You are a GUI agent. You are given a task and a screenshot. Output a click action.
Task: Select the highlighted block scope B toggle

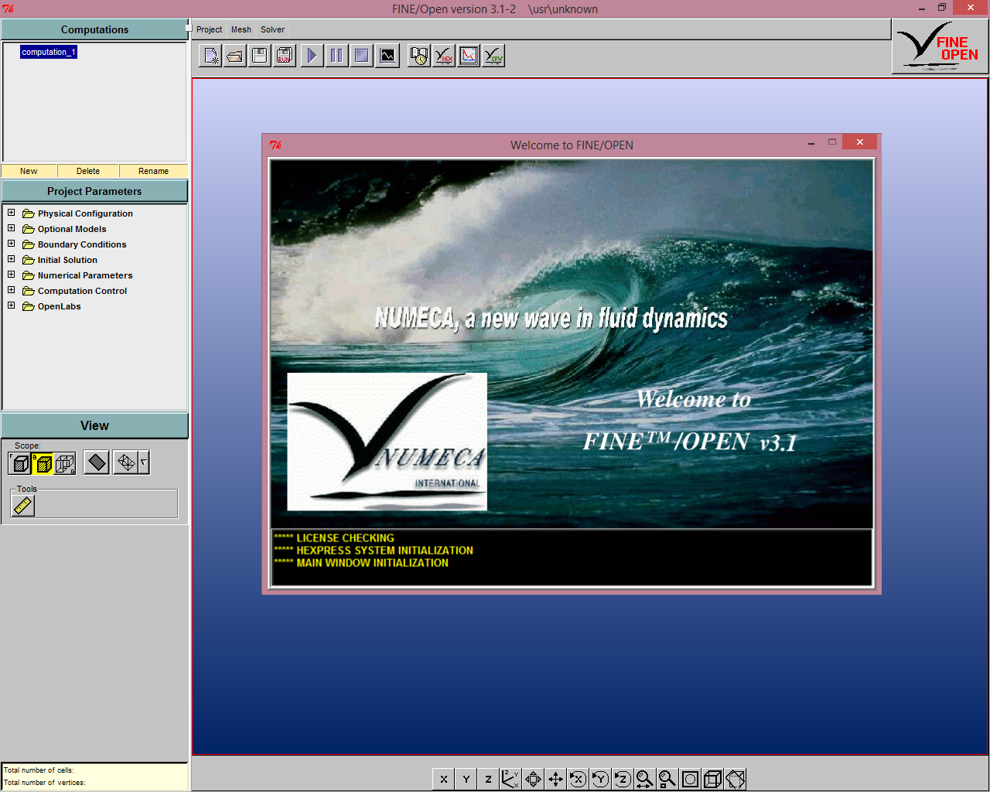pyautogui.click(x=43, y=463)
